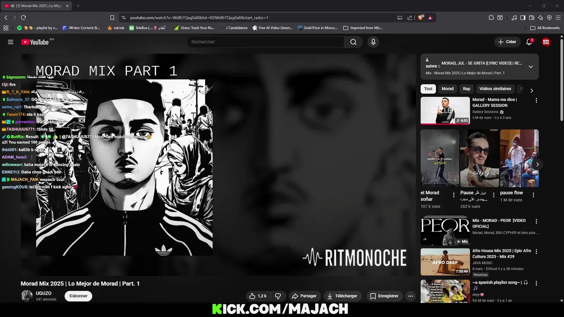The height and width of the screenshot is (317, 564).
Task: Open options for el Morad soñar short
Action: (454, 195)
